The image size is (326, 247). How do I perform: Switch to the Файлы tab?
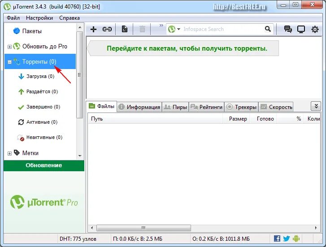click(102, 106)
